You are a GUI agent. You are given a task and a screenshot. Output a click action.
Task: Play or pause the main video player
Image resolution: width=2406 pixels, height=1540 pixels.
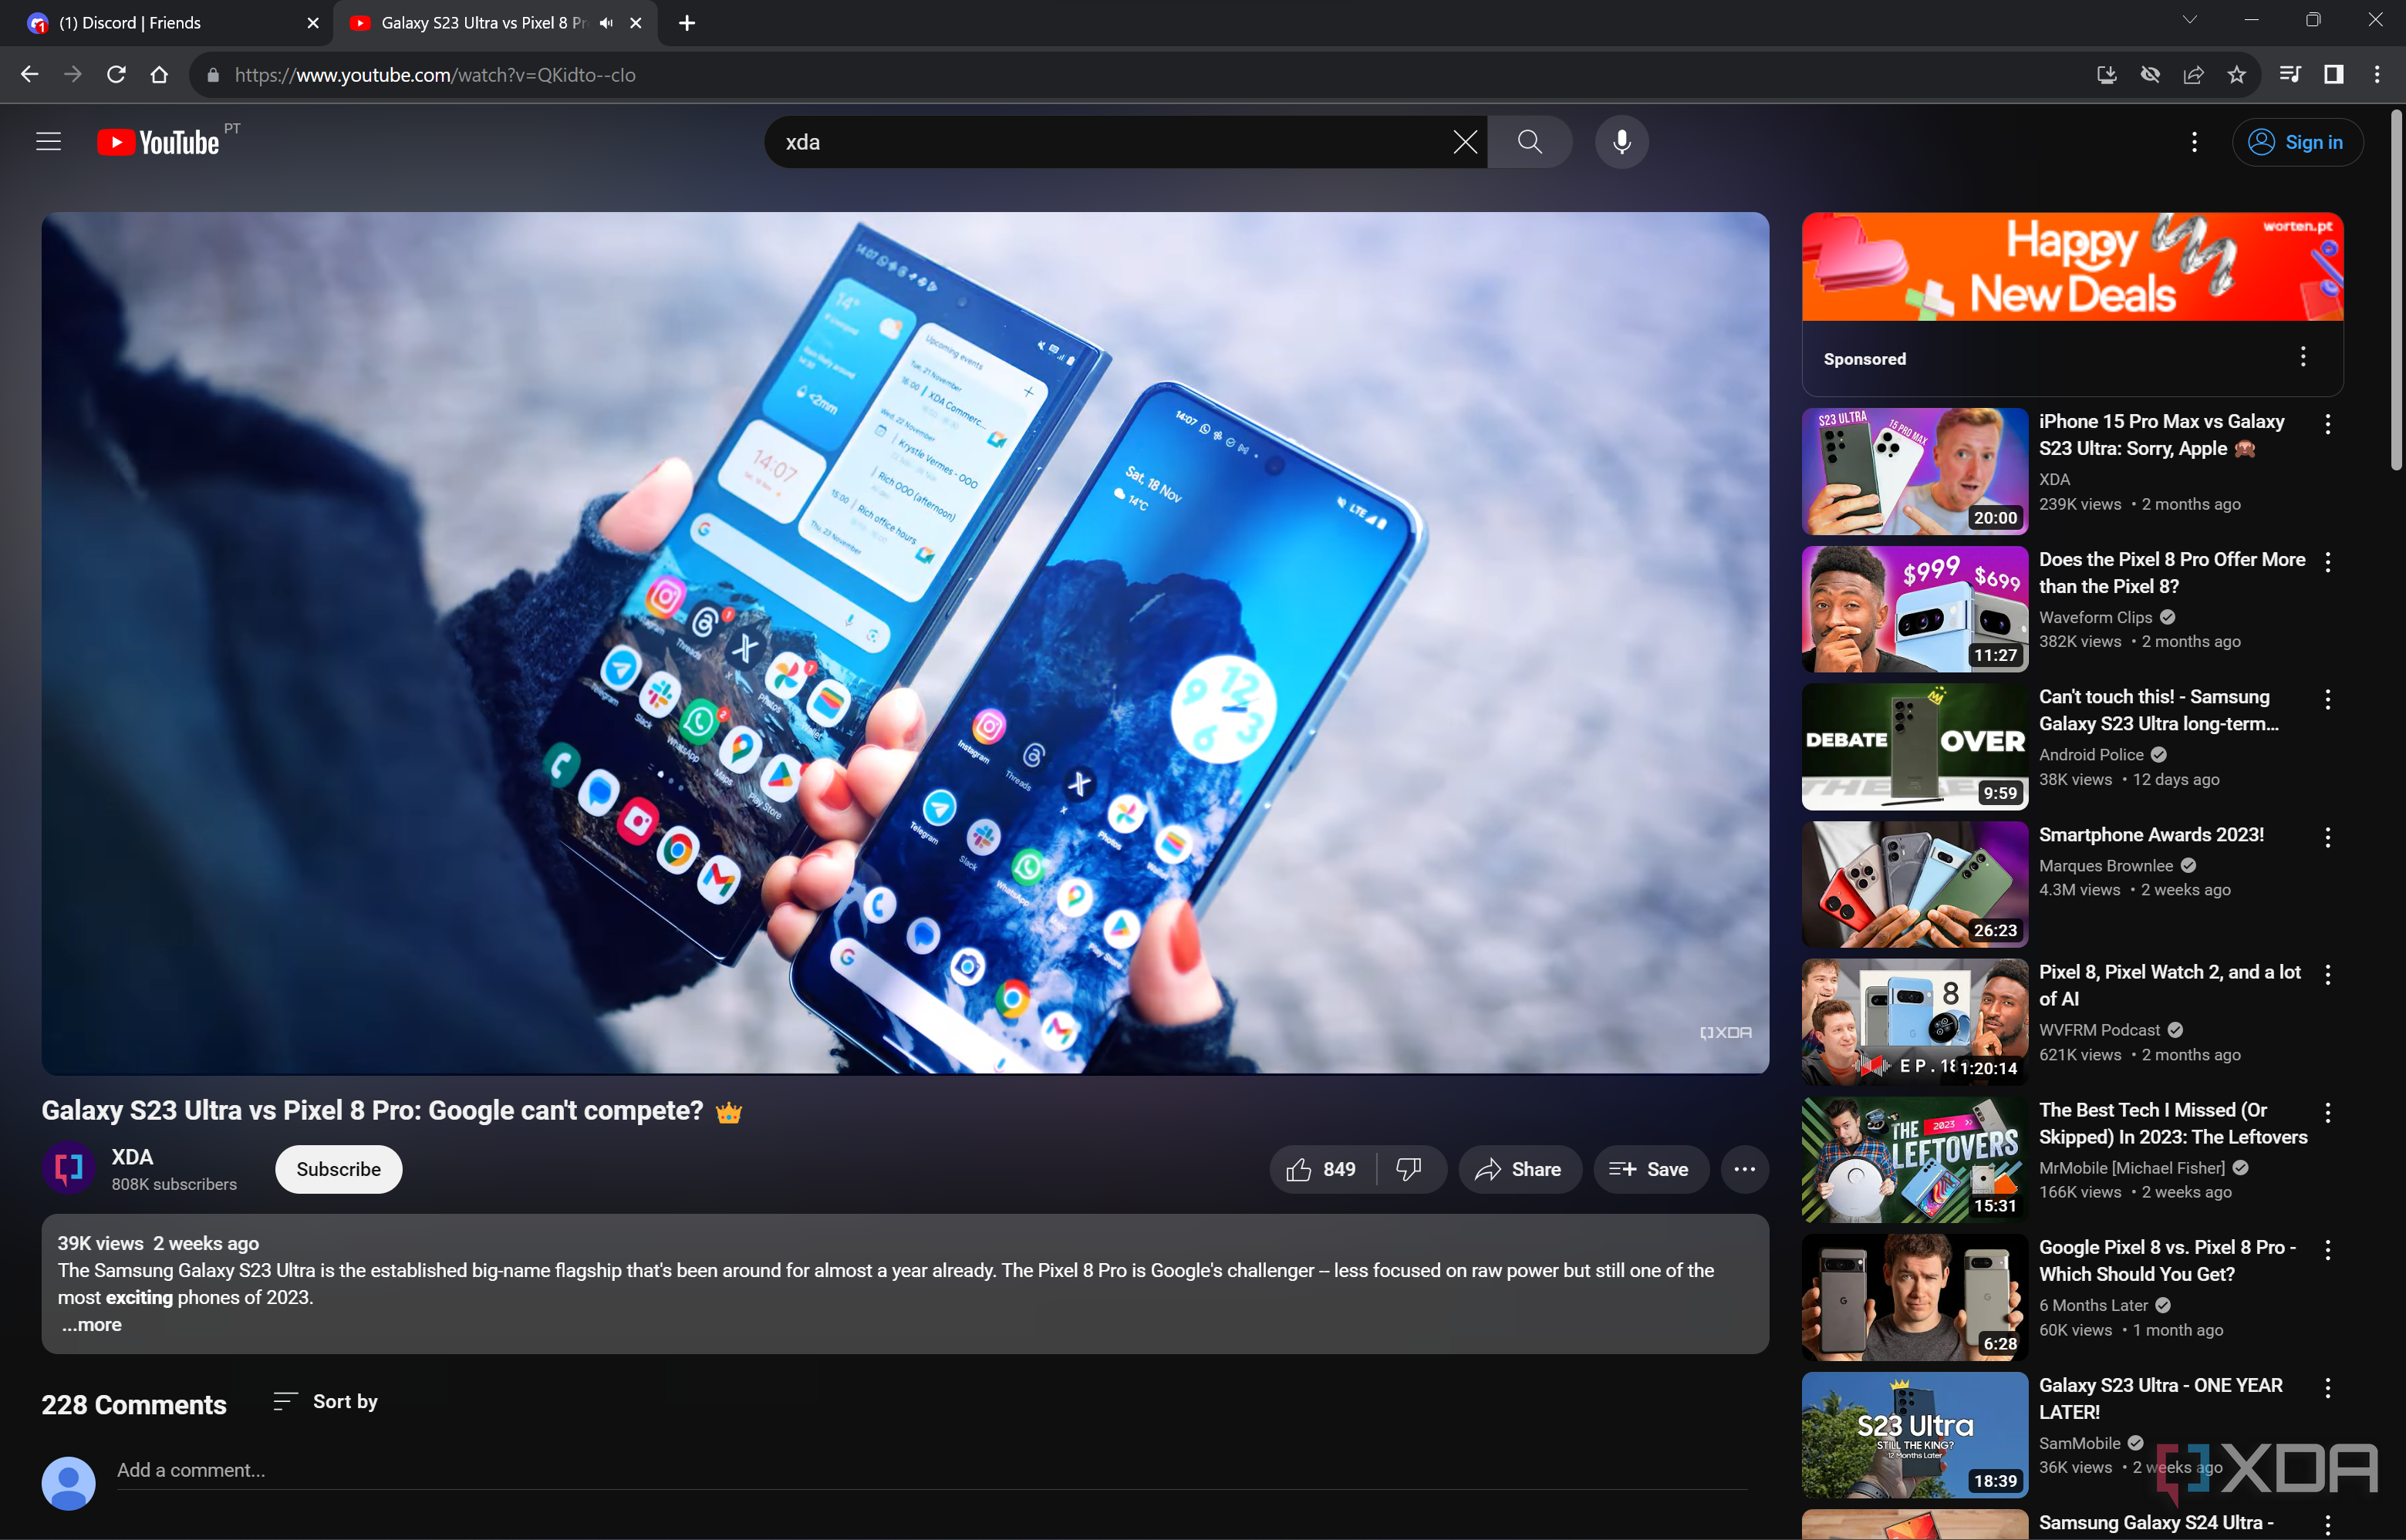point(905,642)
